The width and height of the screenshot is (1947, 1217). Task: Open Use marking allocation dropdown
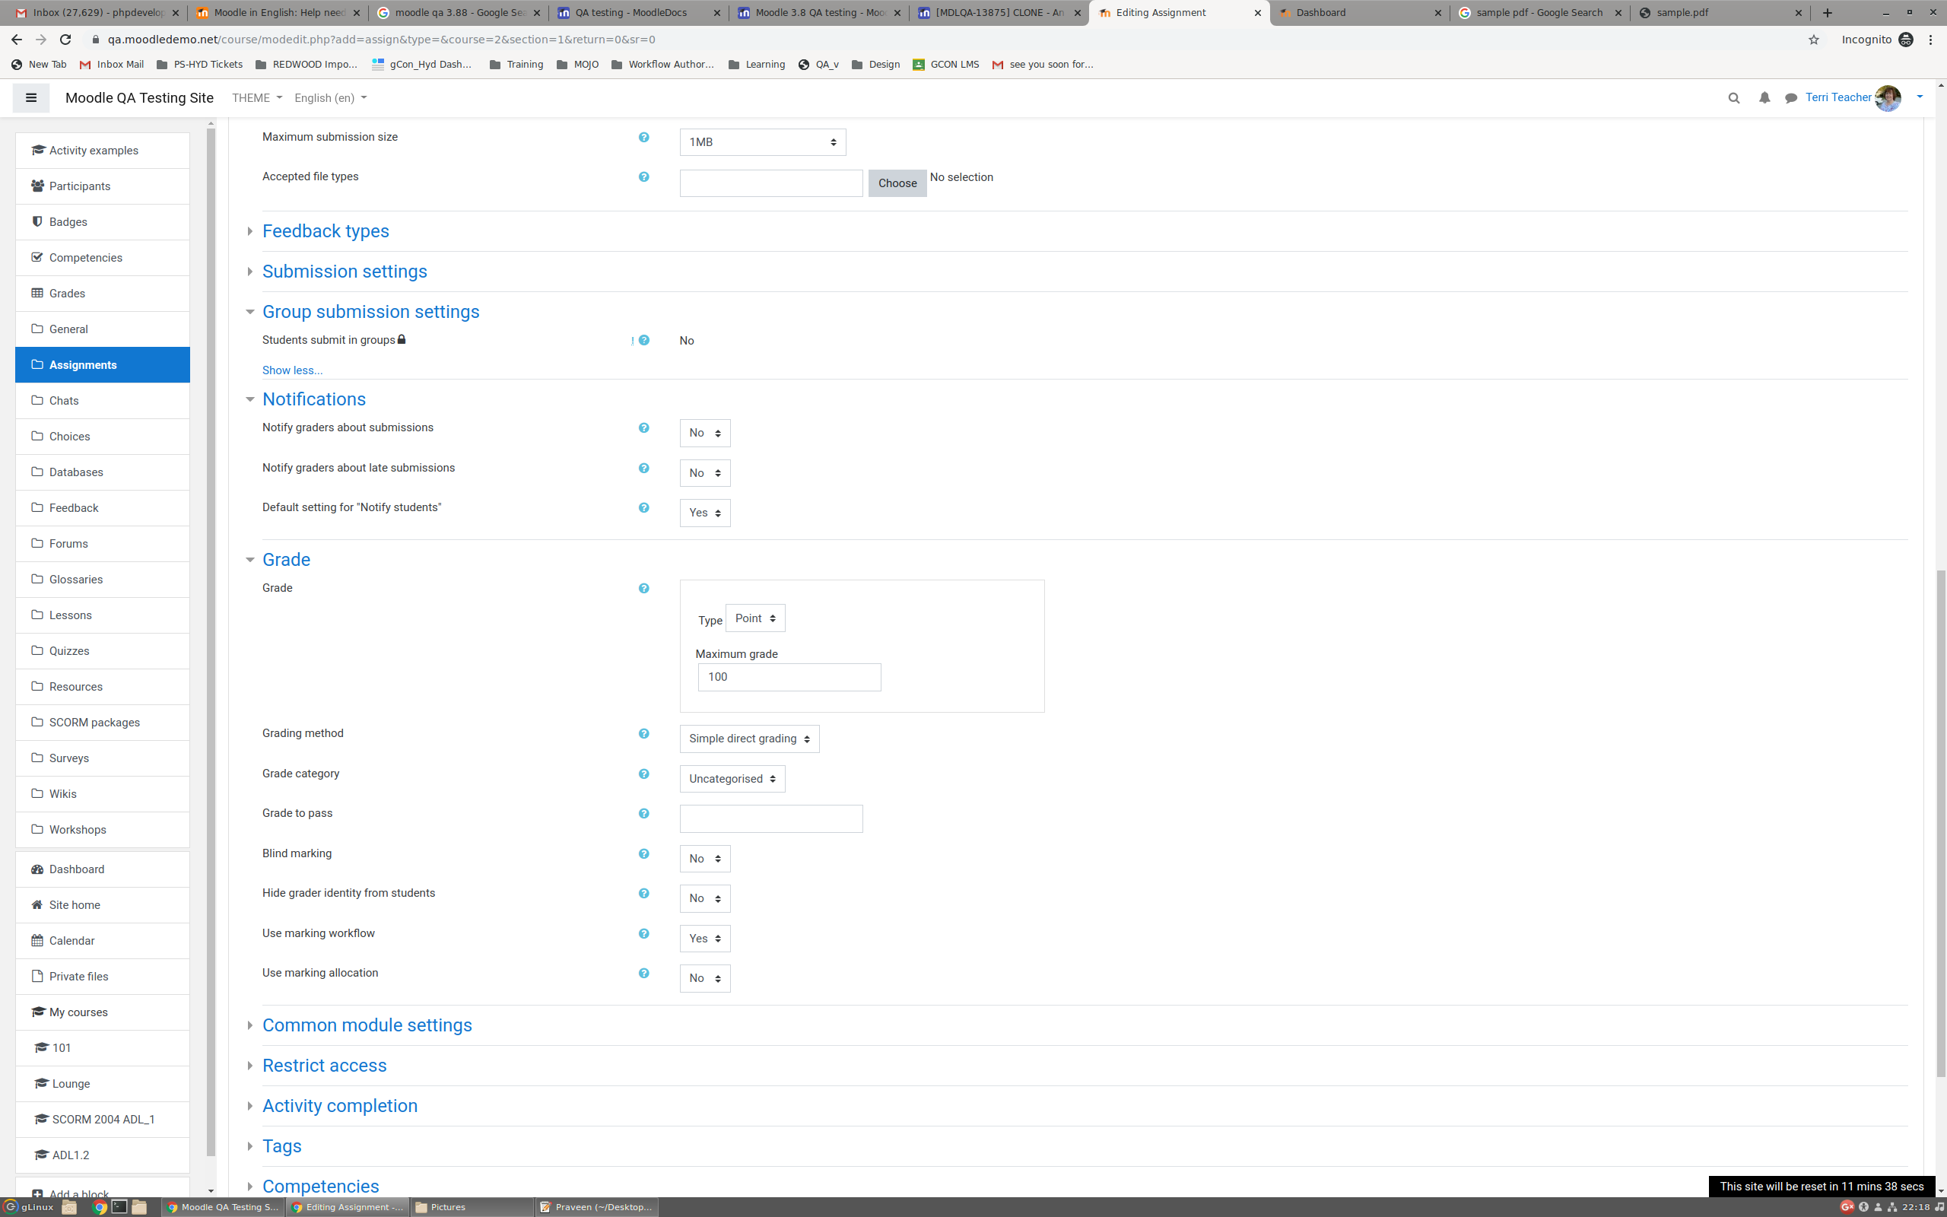(x=705, y=978)
